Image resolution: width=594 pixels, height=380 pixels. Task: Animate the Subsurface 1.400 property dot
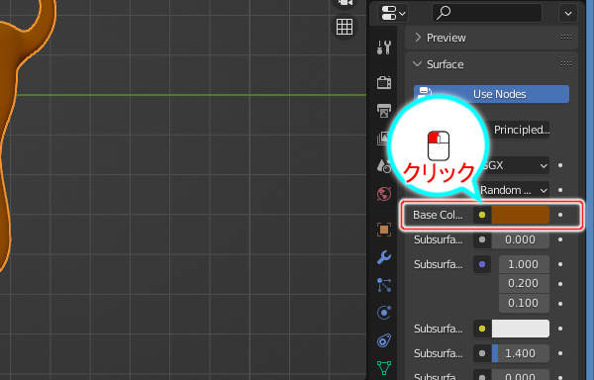tap(560, 353)
